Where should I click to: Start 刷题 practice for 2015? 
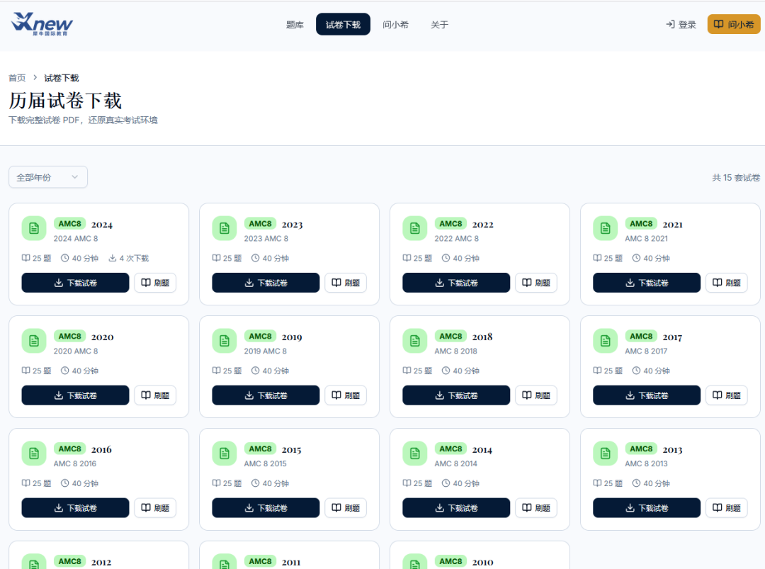[346, 507]
